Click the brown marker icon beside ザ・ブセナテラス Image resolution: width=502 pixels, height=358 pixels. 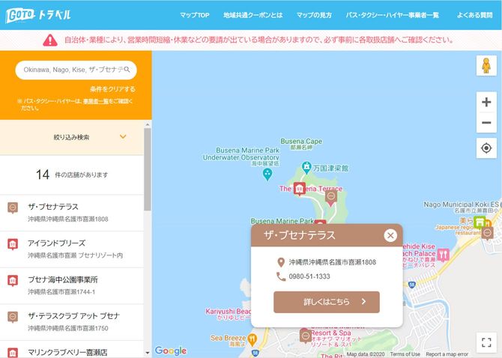click(x=13, y=208)
